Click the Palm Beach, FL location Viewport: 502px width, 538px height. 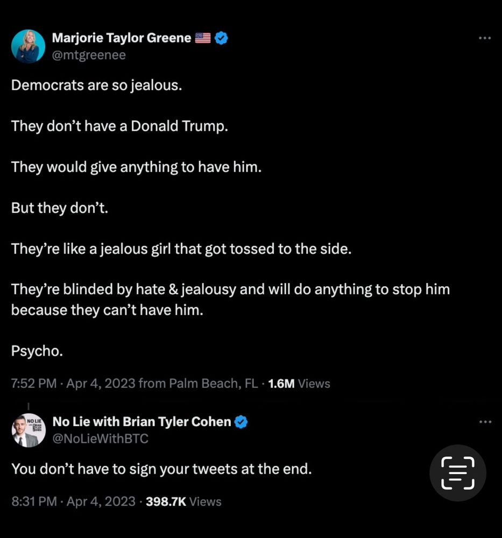pos(213,384)
